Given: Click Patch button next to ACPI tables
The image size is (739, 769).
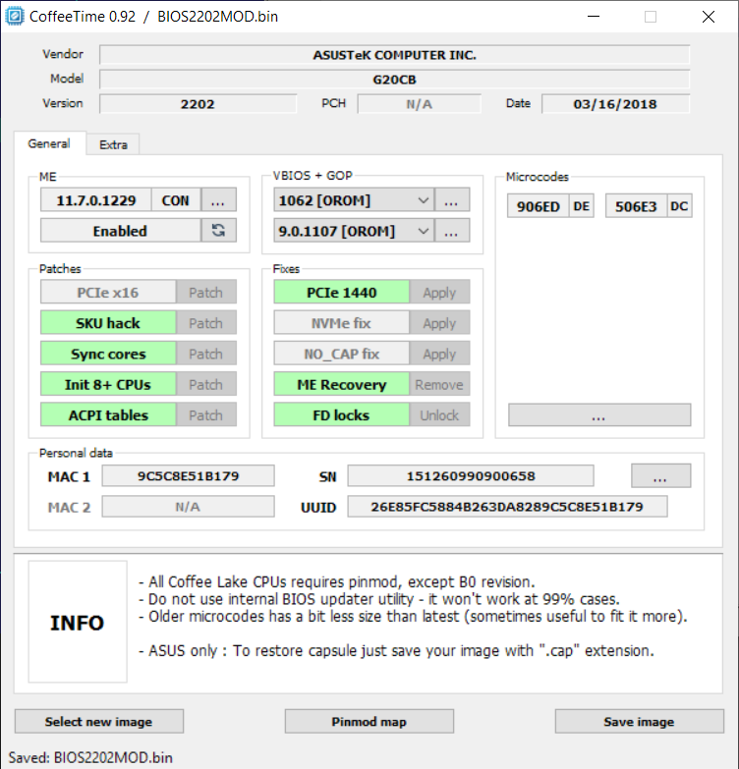Looking at the screenshot, I should pos(206,414).
